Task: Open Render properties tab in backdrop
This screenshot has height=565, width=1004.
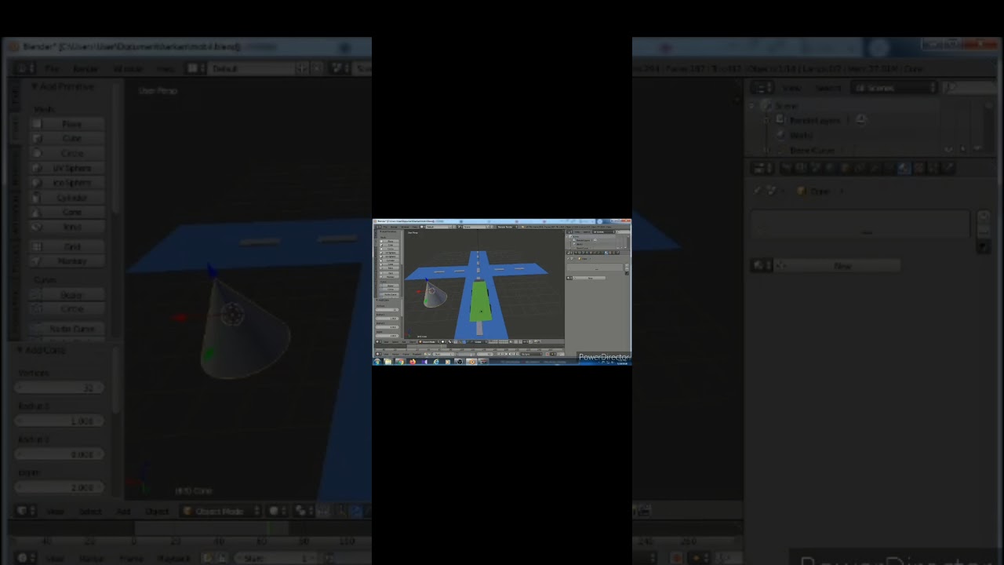Action: (x=785, y=168)
